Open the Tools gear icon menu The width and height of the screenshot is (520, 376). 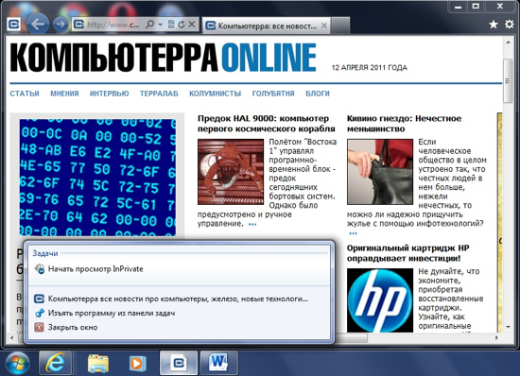[x=510, y=25]
